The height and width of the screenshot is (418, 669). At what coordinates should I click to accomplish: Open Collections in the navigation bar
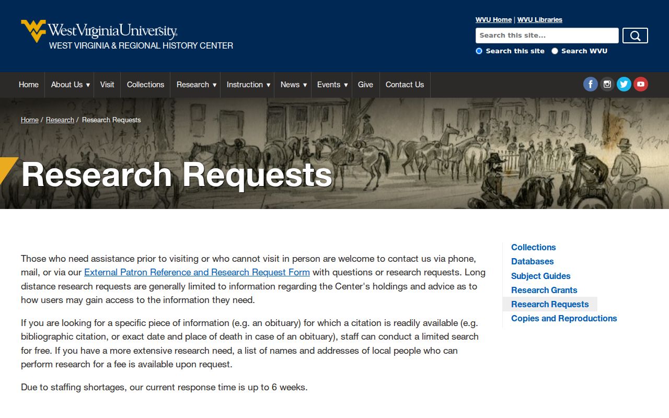pos(145,85)
